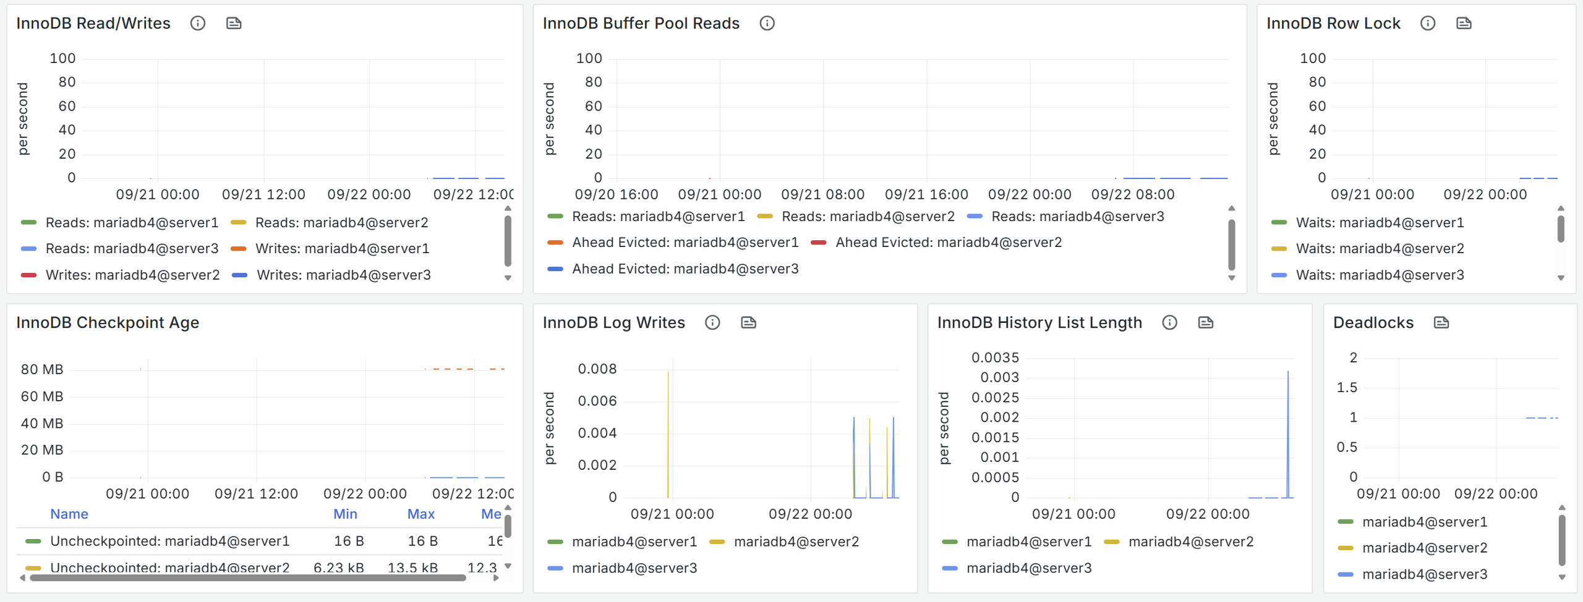Open info icon on InnoDB Row Lock panel
Screen dimensions: 1583x602
[x=1428, y=23]
